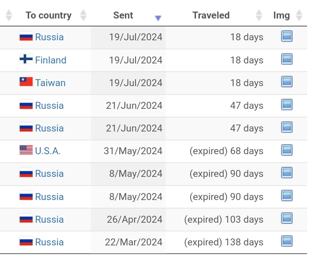
Task: Open the Taiwan country link
Action: 50,83
